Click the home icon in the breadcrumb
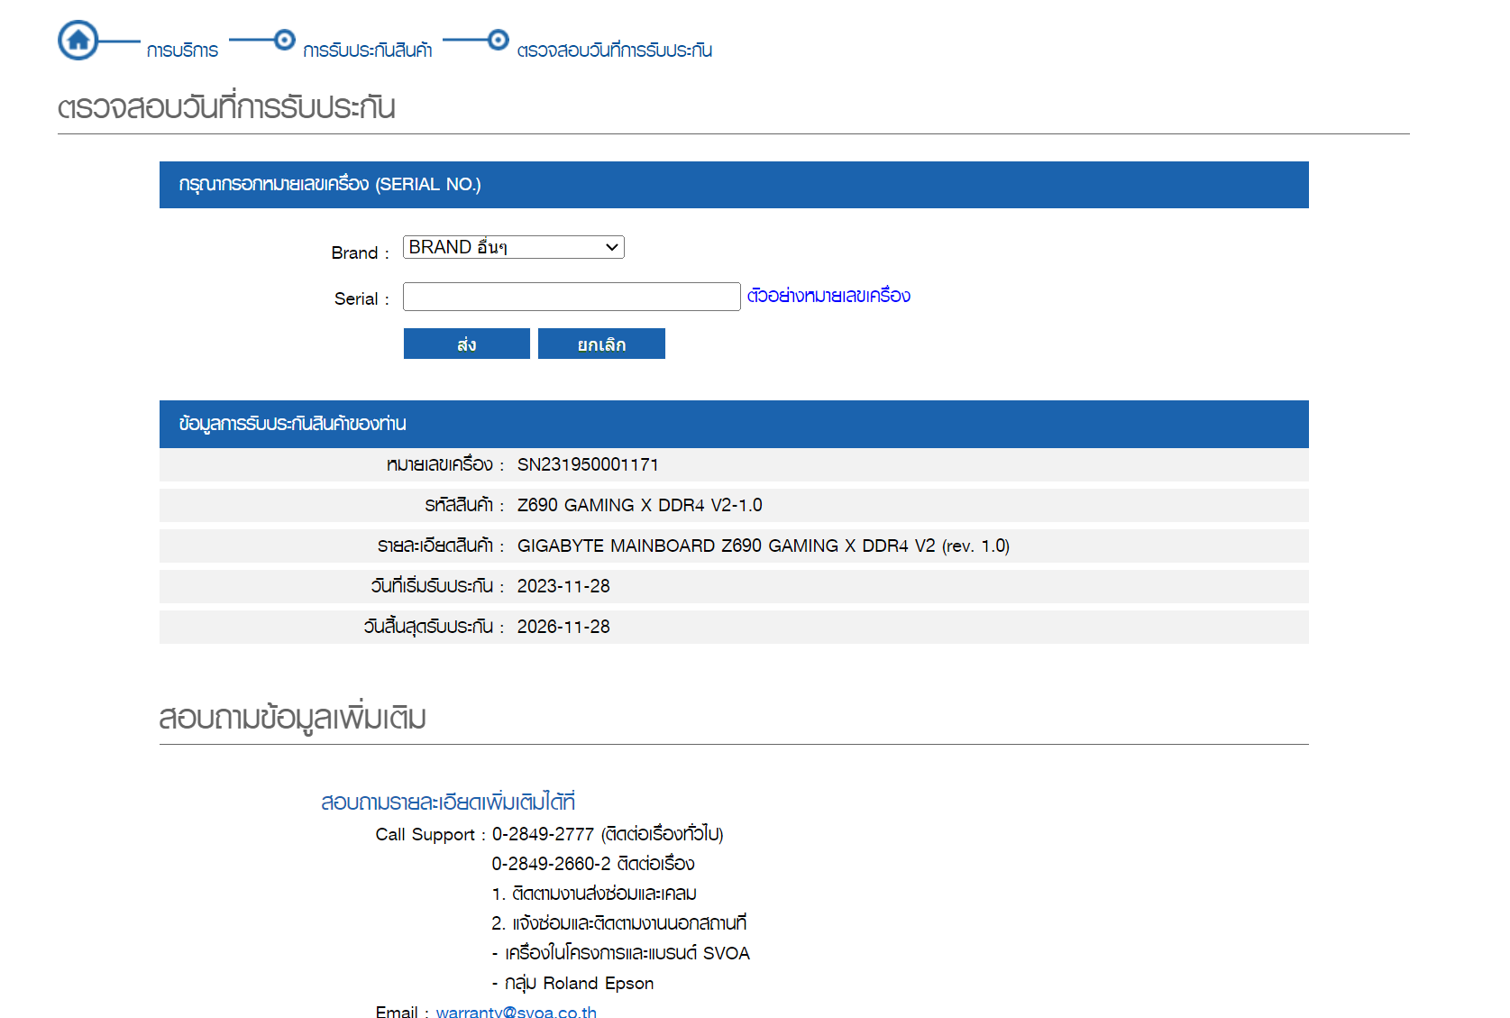The image size is (1510, 1018). click(x=78, y=41)
